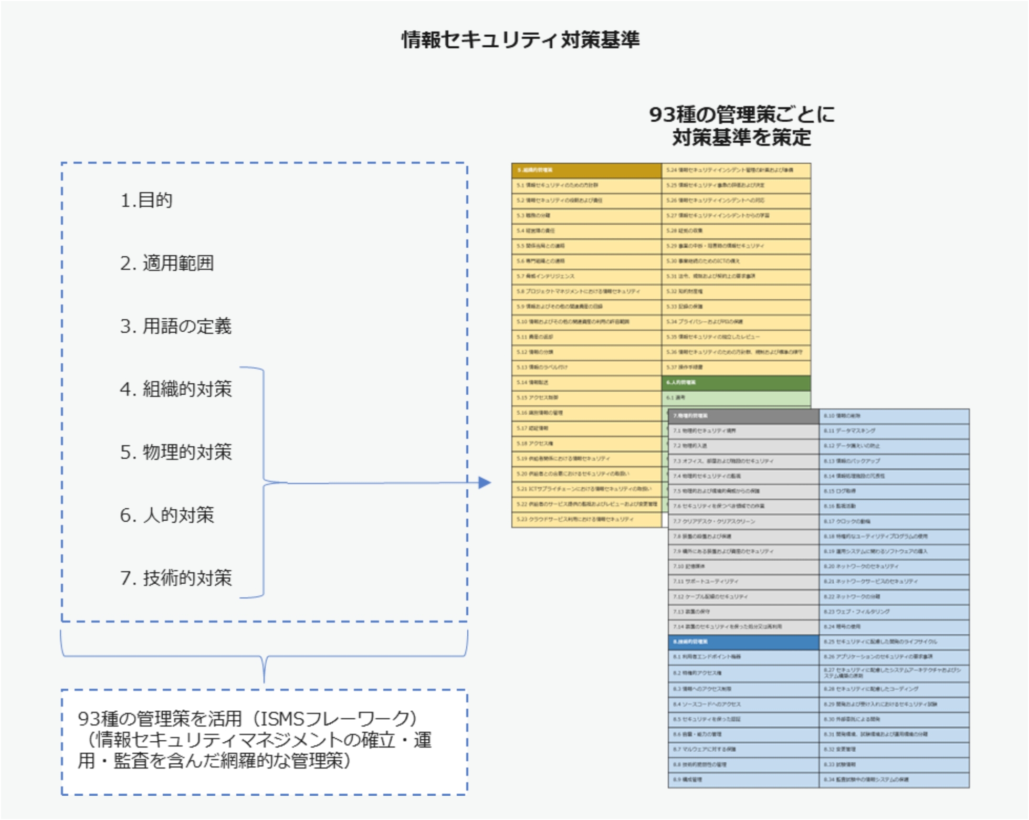Select list item 2. 適用範囲
The width and height of the screenshot is (1029, 820).
(x=167, y=263)
